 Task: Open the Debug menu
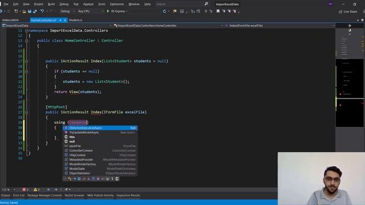coord(64,4)
